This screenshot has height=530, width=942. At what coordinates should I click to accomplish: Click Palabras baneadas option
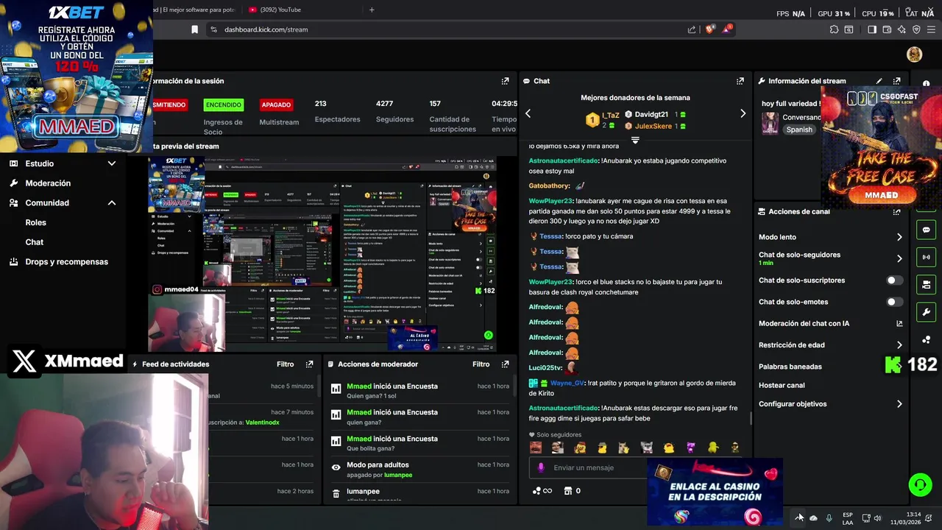coord(790,367)
